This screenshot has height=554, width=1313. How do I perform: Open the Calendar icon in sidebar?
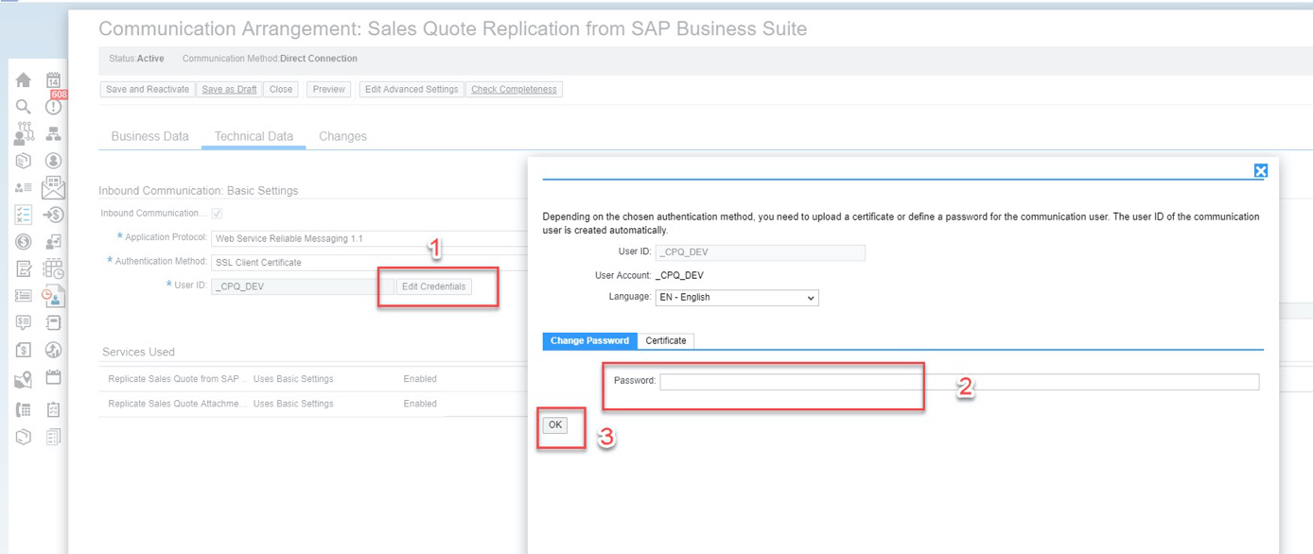(x=54, y=79)
